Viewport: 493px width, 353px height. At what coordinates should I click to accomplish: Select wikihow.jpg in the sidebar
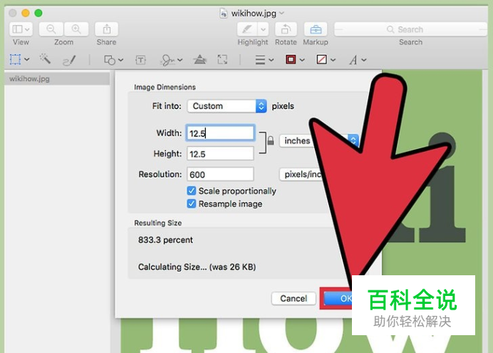(57, 78)
